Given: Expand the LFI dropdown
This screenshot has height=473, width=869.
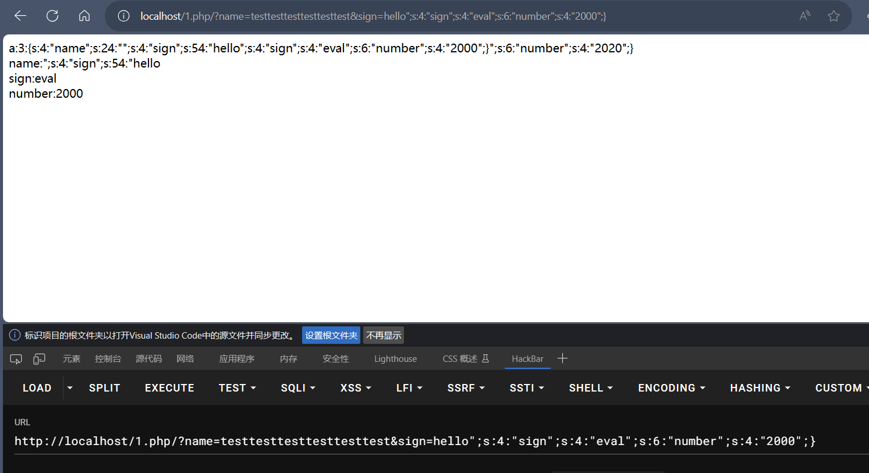Looking at the screenshot, I should [409, 388].
